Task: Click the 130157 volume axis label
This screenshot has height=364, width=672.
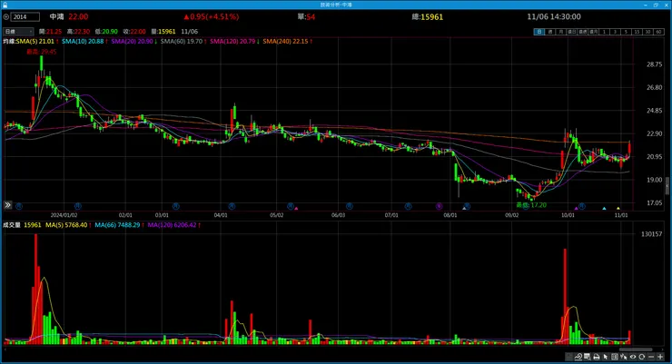Action: click(651, 234)
